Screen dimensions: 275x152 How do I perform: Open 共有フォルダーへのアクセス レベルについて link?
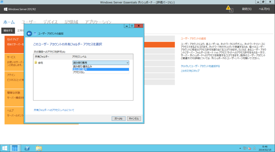(54, 110)
